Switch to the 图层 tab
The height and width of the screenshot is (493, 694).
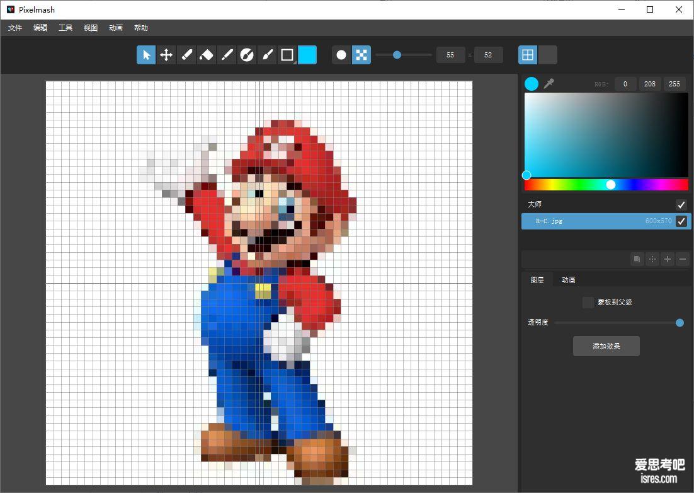(537, 280)
